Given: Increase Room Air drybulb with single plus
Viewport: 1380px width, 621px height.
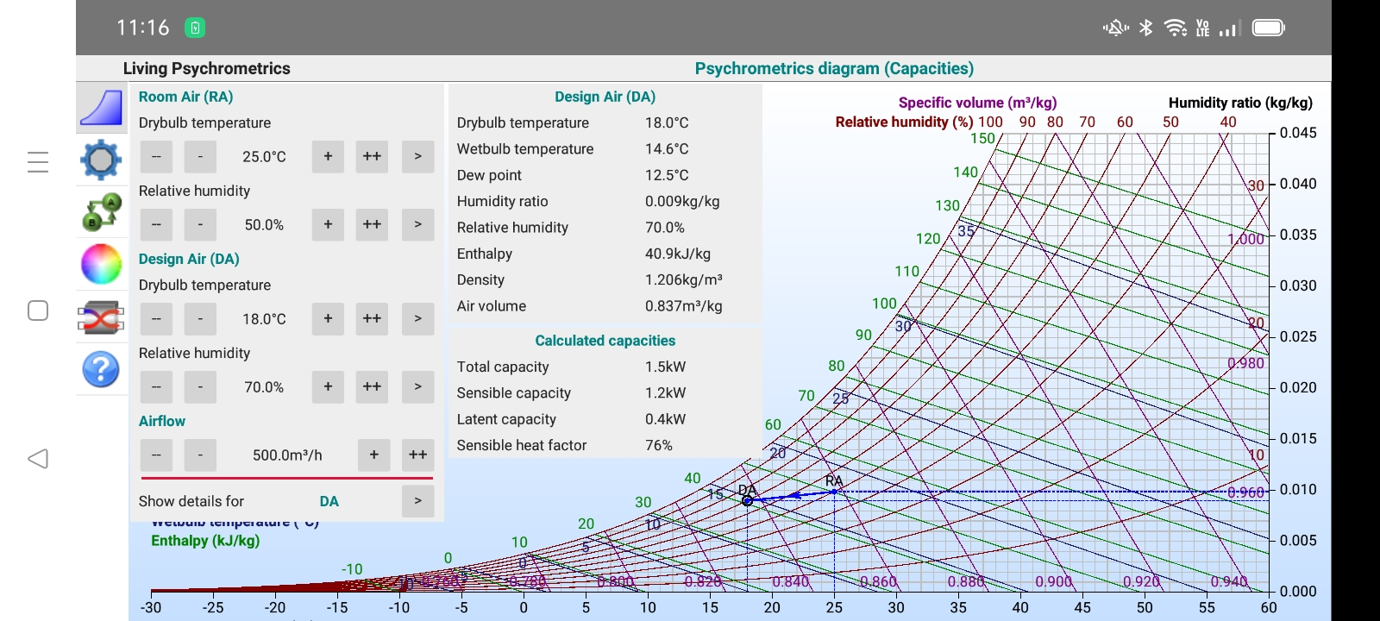Looking at the screenshot, I should pyautogui.click(x=328, y=156).
